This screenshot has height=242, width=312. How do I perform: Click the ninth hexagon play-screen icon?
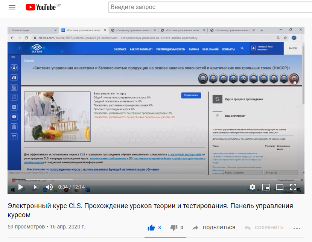(x=284, y=79)
